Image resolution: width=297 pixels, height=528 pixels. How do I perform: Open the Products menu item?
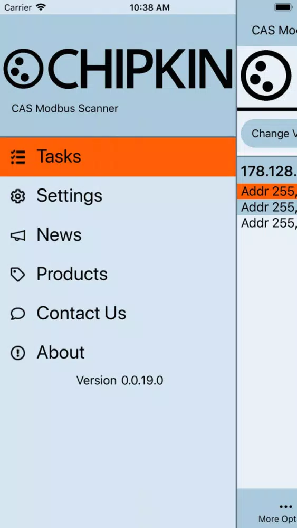click(118, 274)
